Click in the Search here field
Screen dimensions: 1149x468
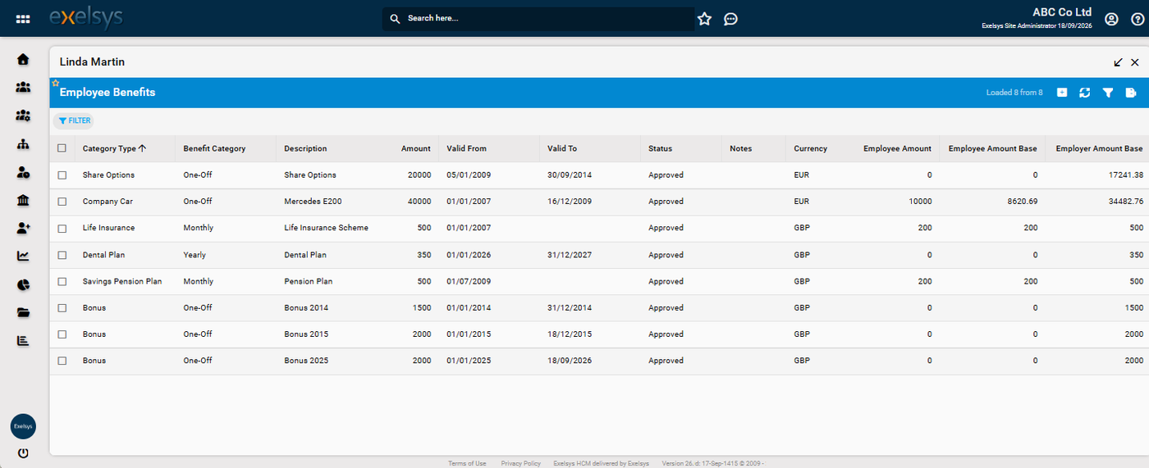538,19
